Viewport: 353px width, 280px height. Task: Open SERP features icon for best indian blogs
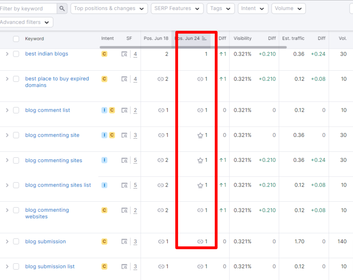click(x=125, y=54)
